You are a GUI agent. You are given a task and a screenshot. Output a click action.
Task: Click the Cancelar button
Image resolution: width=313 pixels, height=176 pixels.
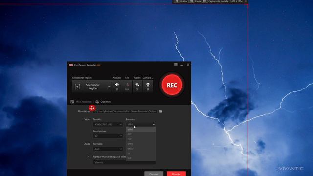point(154,174)
